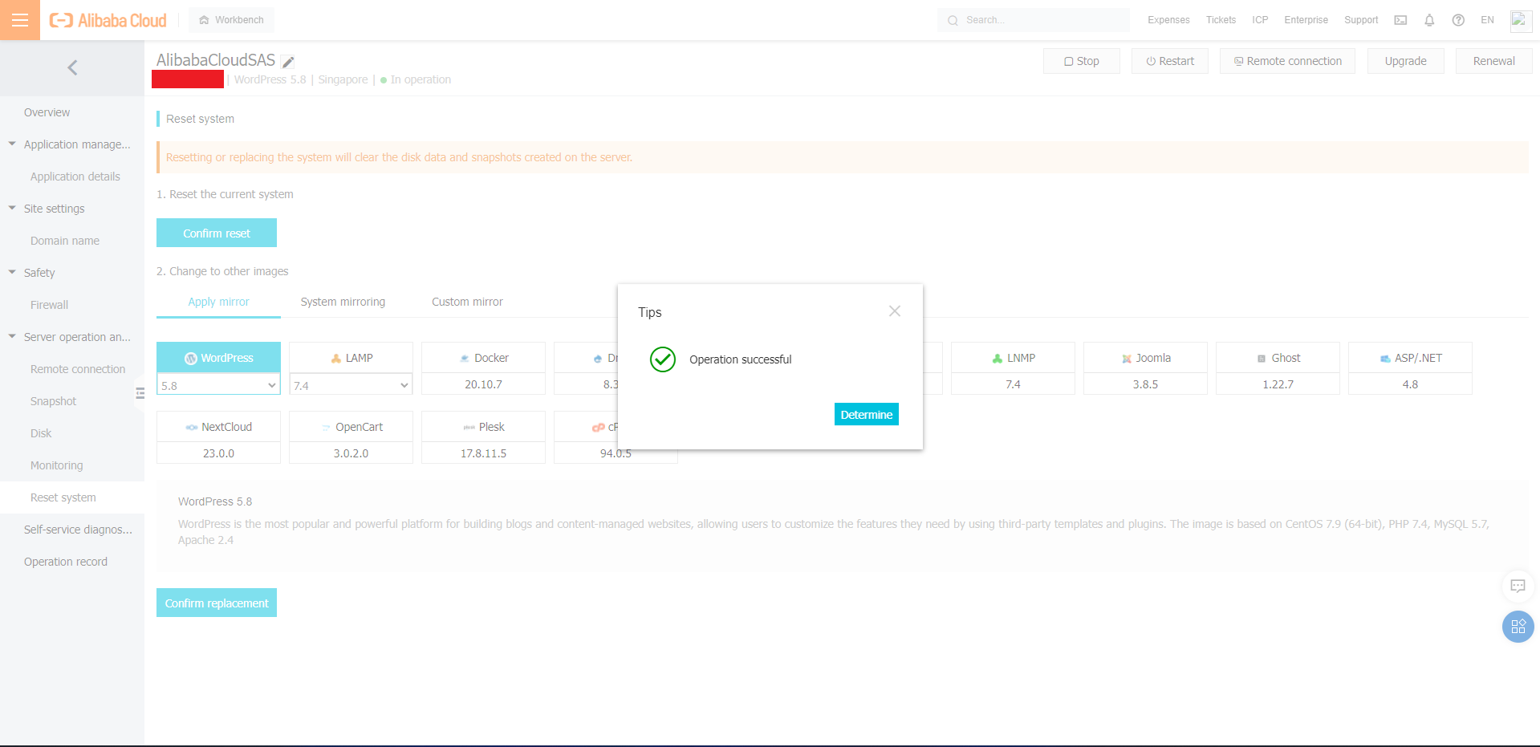Select the NextCloud application image

[218, 427]
